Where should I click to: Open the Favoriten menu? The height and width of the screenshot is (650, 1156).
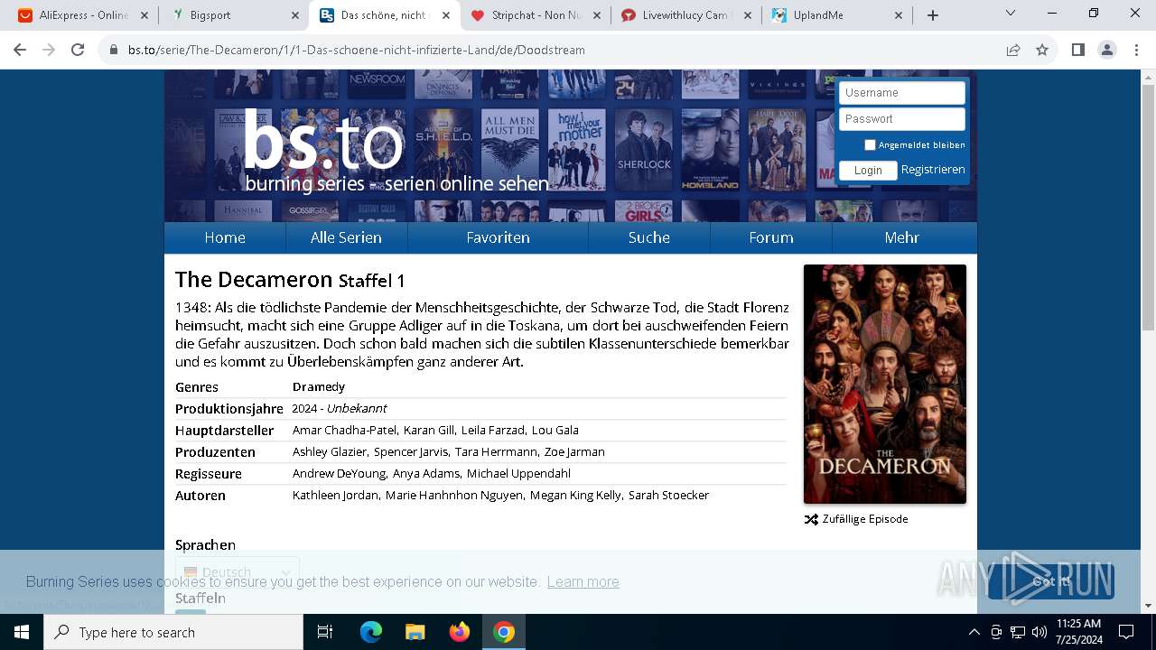pyautogui.click(x=498, y=237)
